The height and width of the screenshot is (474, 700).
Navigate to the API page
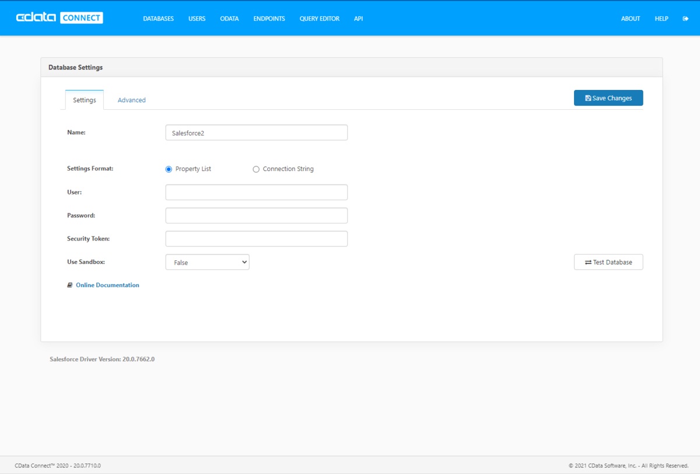358,19
